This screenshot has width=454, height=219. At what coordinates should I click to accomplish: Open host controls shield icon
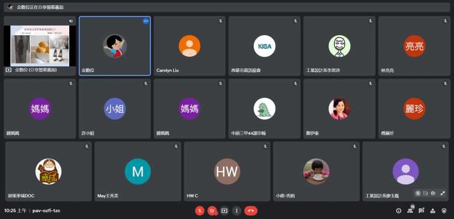coord(444,210)
